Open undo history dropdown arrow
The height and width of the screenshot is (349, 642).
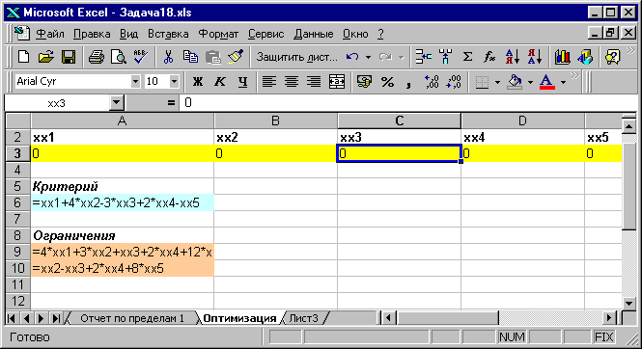click(368, 57)
